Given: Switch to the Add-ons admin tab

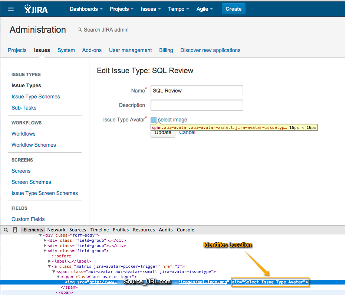Looking at the screenshot, I should pos(92,50).
